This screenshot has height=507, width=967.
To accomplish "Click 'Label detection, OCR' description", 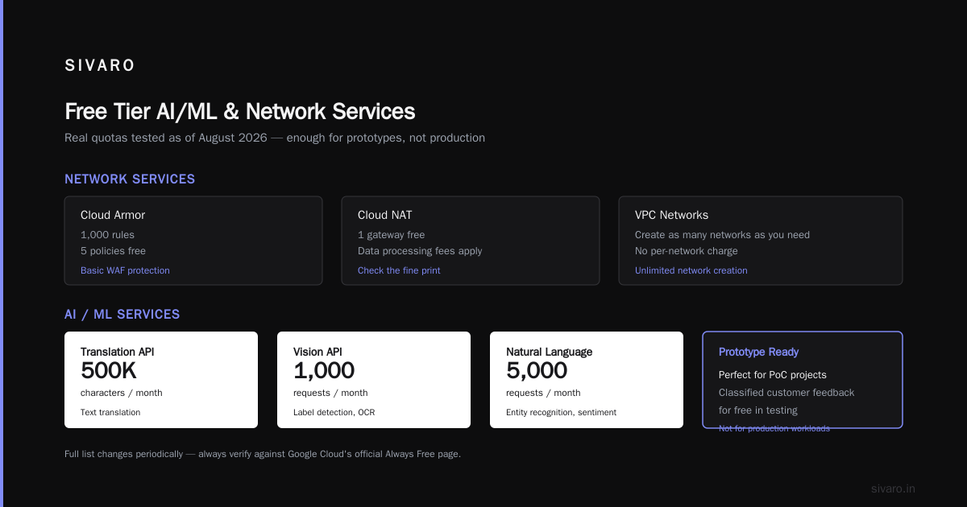I will pos(334,412).
